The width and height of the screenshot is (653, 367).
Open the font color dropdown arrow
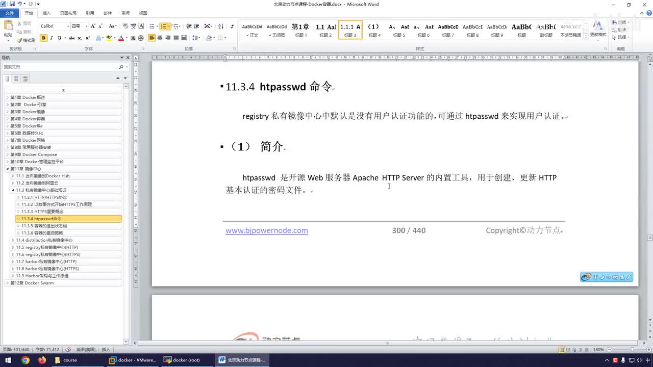pos(127,38)
